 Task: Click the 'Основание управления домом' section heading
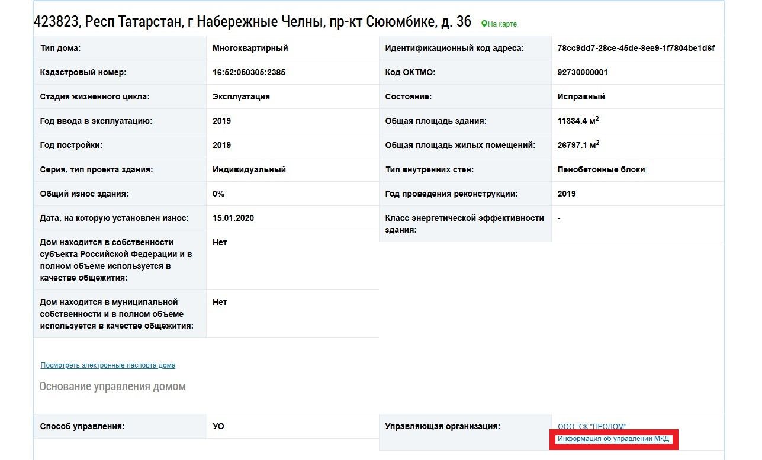[112, 387]
